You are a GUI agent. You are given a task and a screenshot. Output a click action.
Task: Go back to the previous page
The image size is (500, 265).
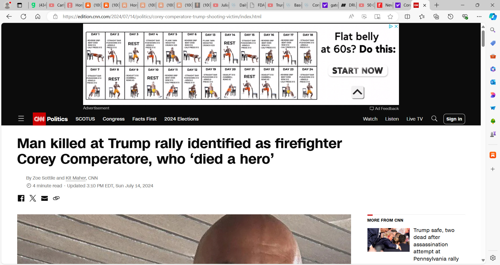(x=9, y=17)
